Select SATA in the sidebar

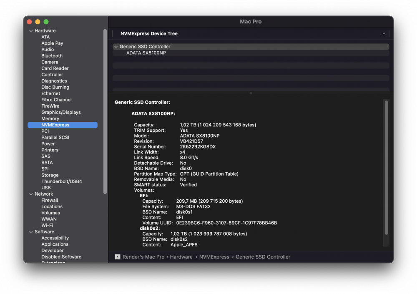click(47, 163)
